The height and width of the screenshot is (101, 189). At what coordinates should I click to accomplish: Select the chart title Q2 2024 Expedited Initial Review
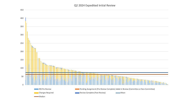[x=94, y=5]
